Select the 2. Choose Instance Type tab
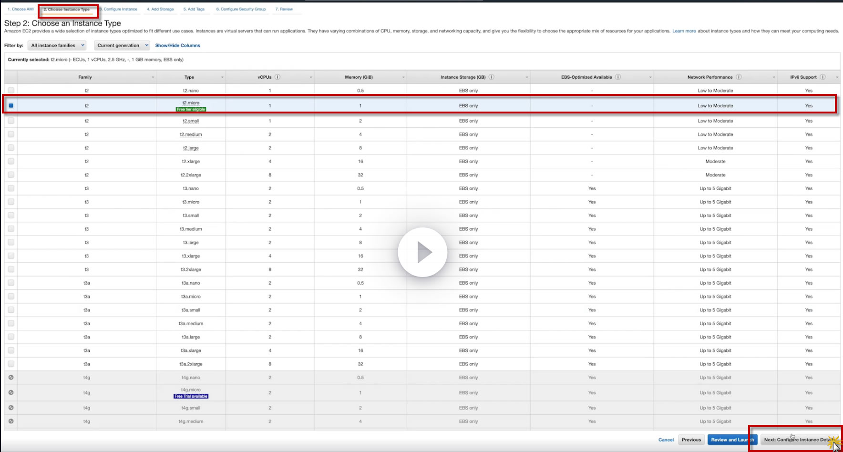The image size is (843, 452). [x=67, y=10]
